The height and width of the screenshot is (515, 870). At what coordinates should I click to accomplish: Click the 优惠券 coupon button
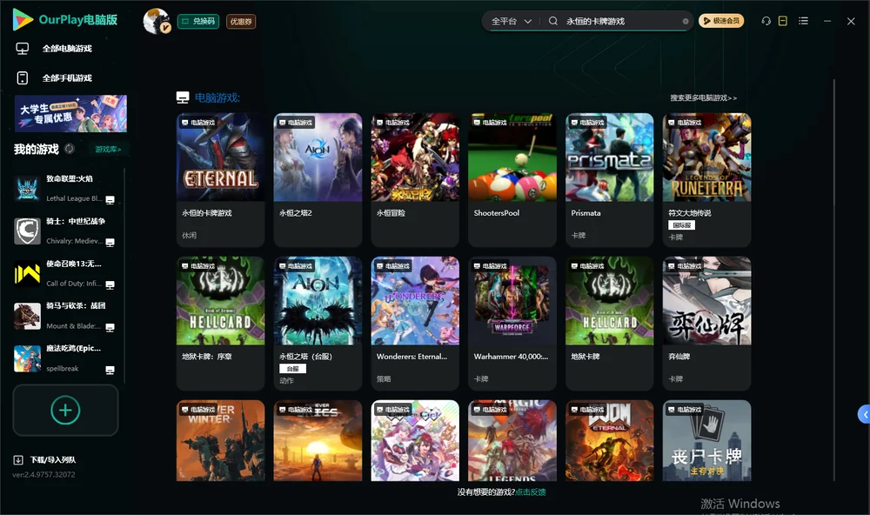(241, 21)
